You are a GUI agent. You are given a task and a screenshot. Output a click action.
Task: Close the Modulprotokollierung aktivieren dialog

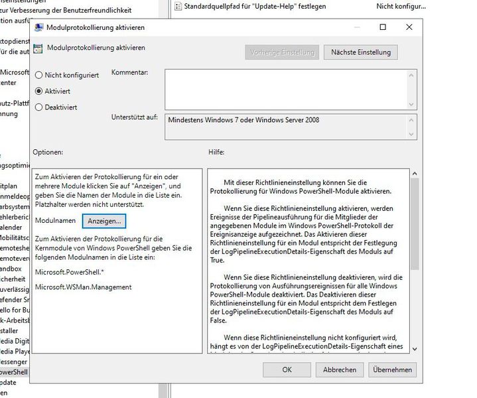tap(409, 27)
